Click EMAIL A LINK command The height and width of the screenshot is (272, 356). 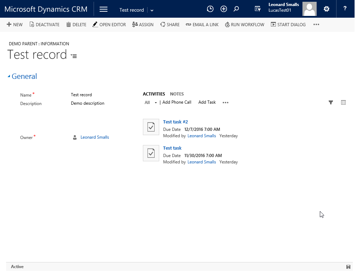(202, 24)
